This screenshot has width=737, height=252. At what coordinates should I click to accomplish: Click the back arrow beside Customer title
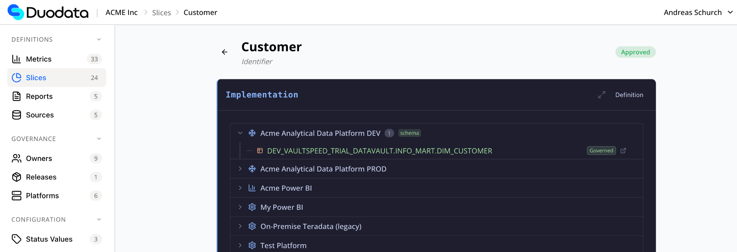(x=225, y=52)
